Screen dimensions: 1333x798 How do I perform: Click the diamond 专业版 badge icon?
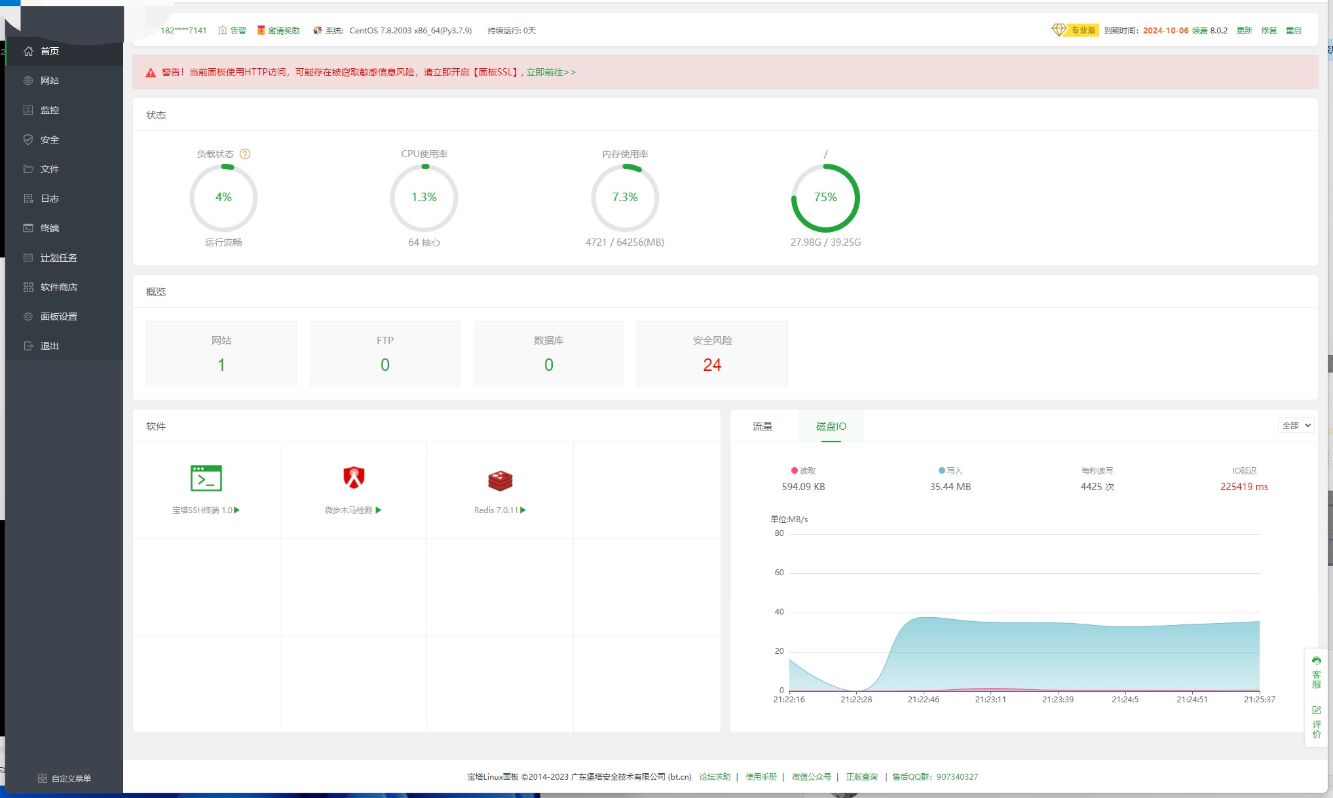click(1059, 30)
